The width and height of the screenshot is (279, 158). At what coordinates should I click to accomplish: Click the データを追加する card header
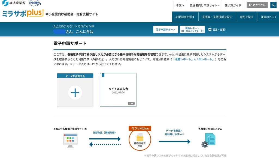75,76
